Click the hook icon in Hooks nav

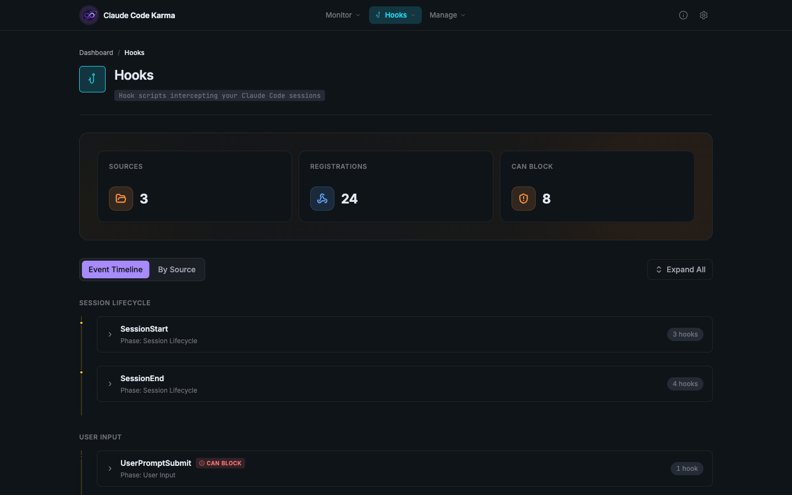(378, 15)
